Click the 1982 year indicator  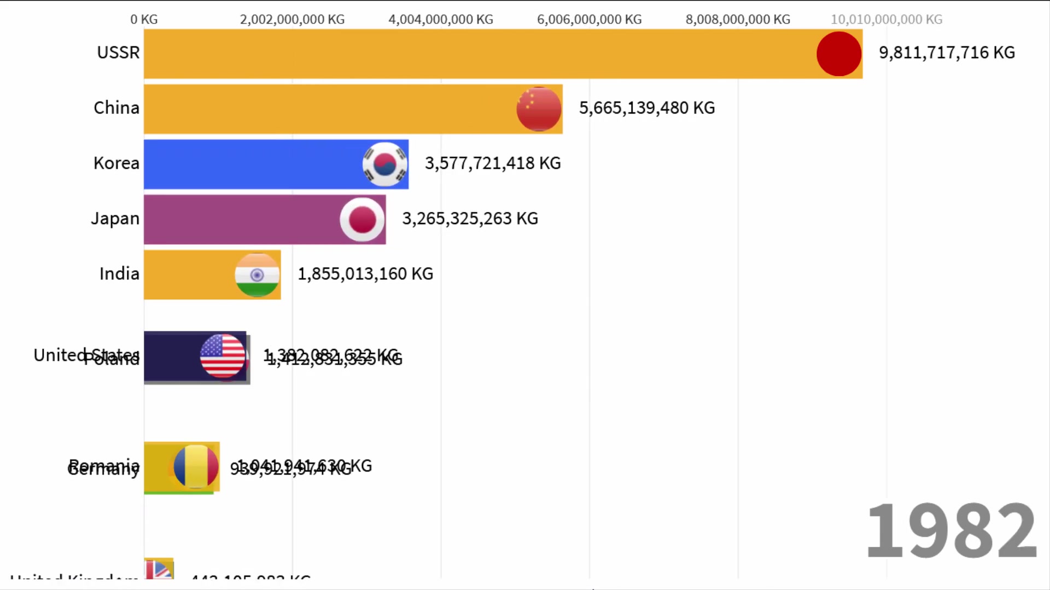(x=951, y=530)
